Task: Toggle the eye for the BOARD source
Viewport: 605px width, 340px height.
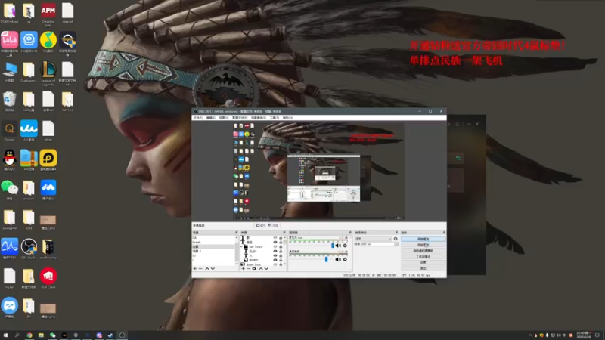Action: 275,260
